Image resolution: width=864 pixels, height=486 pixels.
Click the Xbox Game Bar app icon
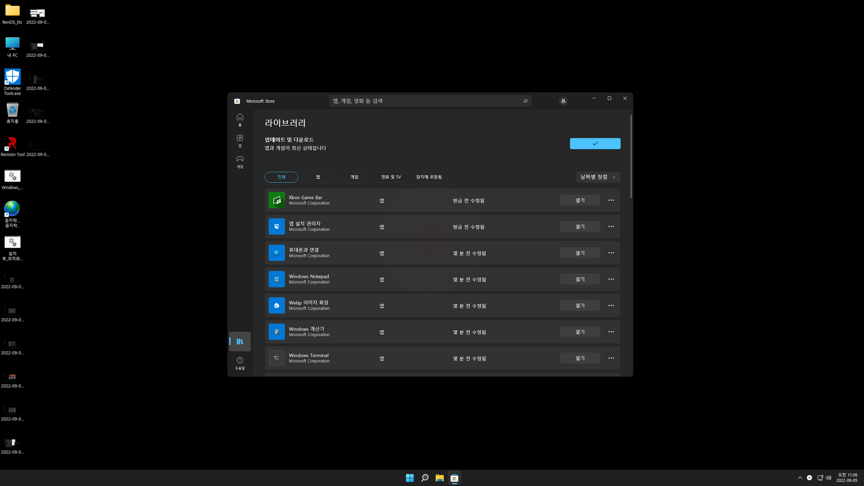tap(277, 200)
